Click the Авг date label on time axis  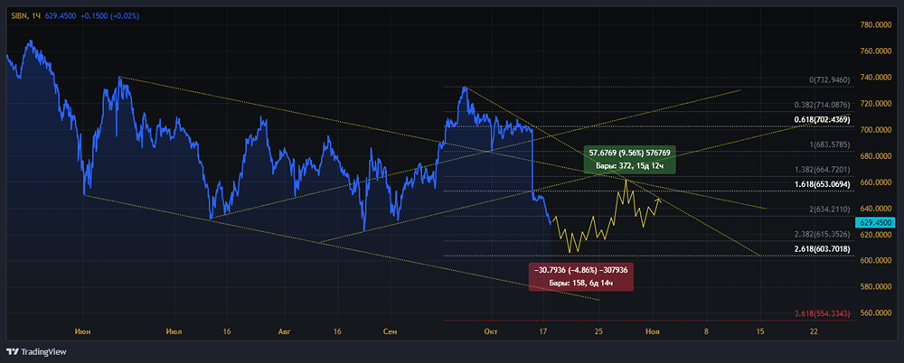click(x=284, y=331)
